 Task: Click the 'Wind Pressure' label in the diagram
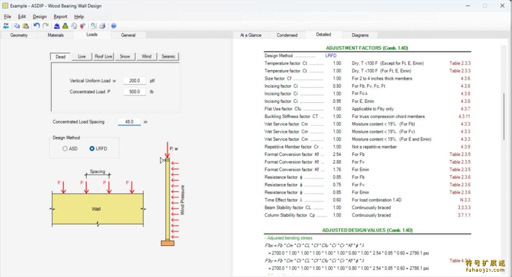pos(182,200)
